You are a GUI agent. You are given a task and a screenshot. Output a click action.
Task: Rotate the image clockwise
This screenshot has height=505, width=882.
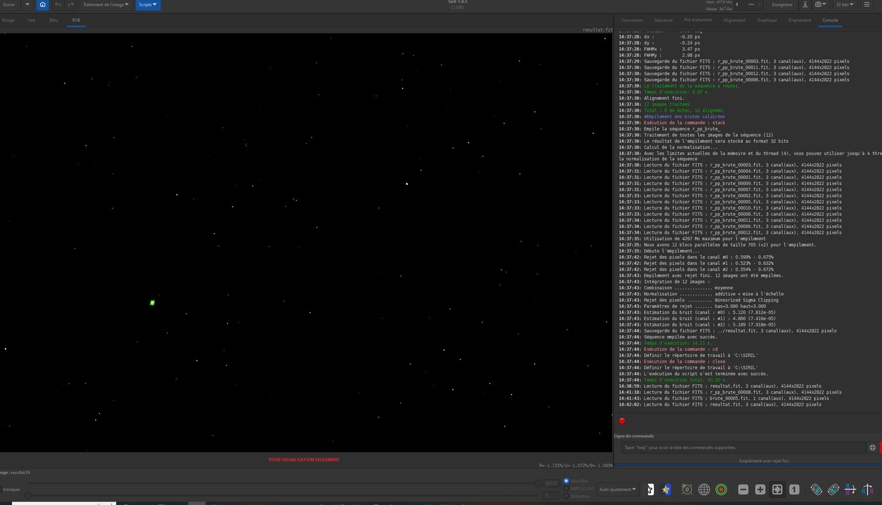tap(833, 489)
